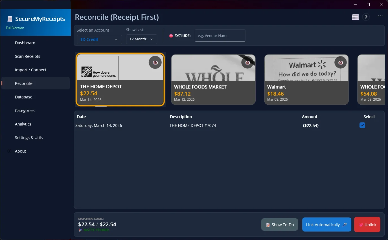Click the Show To-Do button
Screen dimensions: 388x240
(280, 225)
